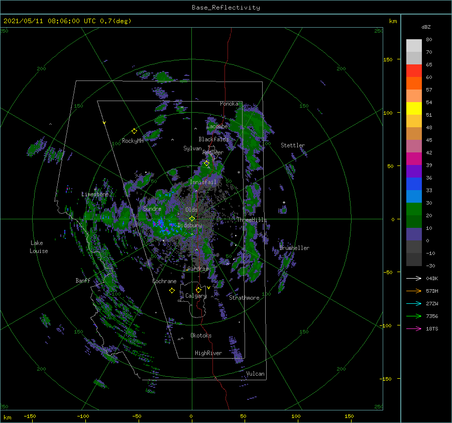Click the 18TS legend label
This screenshot has width=452, height=423.
[432, 329]
